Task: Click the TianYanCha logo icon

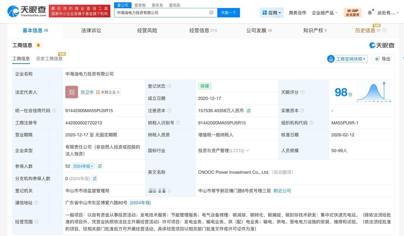Action: click(x=14, y=11)
